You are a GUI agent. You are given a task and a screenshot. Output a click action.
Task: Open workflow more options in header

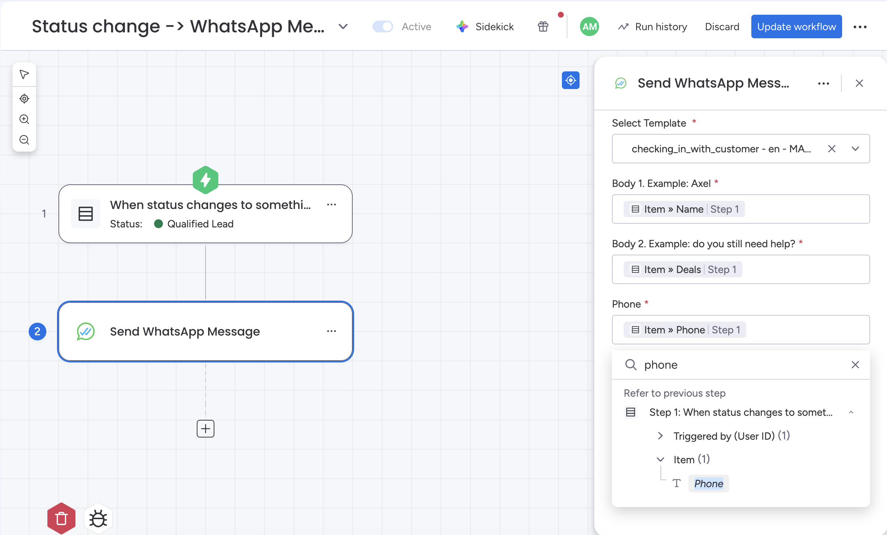860,27
